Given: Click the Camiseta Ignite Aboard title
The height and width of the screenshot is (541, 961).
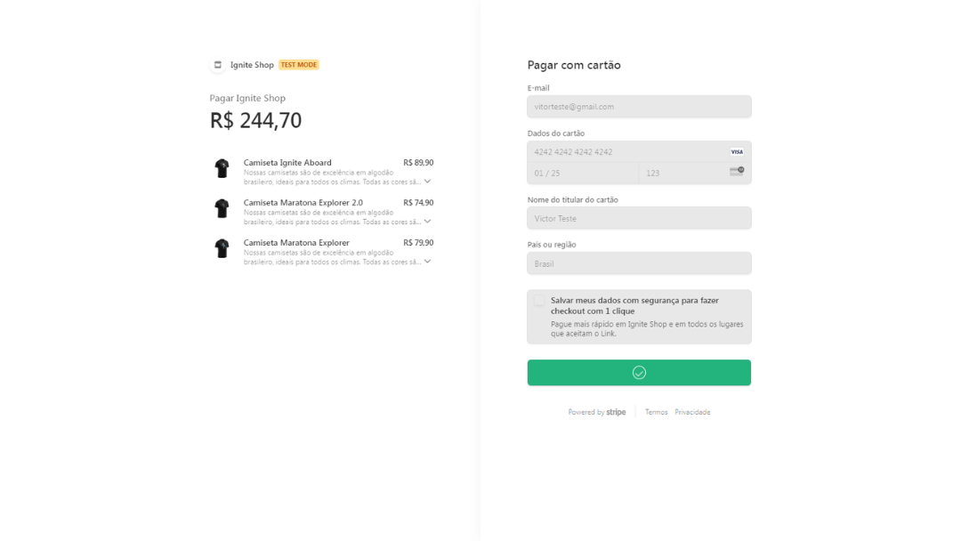Looking at the screenshot, I should tap(287, 162).
